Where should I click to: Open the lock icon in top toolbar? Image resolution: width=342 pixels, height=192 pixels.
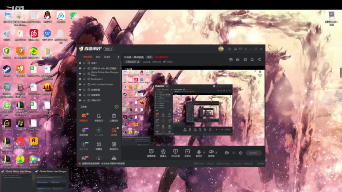[238, 59]
